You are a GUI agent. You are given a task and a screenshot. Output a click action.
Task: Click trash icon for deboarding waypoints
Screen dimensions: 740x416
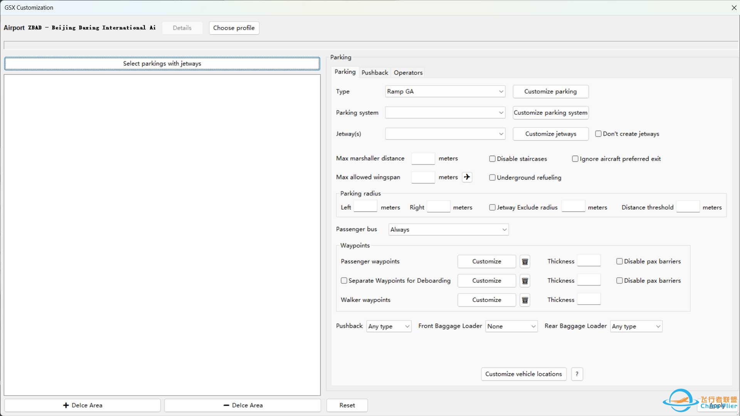pyautogui.click(x=525, y=281)
